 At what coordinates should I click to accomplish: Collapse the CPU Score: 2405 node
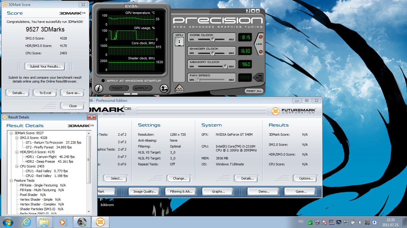point(17,166)
